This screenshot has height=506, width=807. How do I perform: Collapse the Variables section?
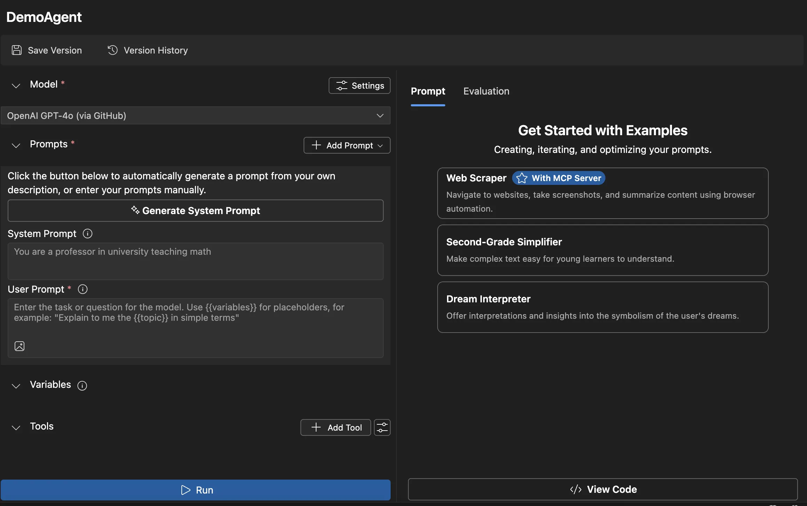pos(16,386)
